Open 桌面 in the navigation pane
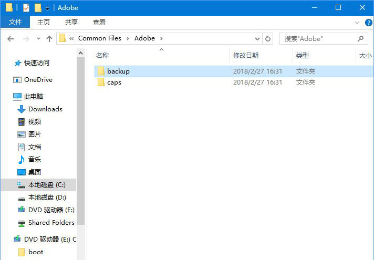 pos(35,172)
